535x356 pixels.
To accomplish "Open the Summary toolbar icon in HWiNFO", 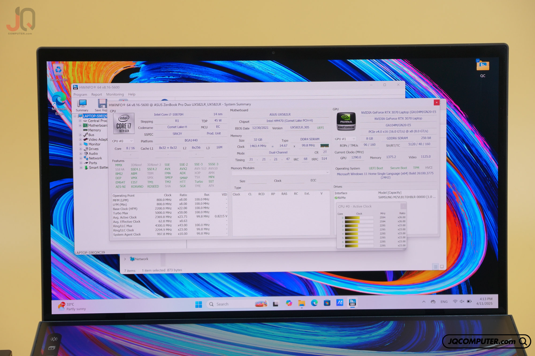I will point(82,105).
